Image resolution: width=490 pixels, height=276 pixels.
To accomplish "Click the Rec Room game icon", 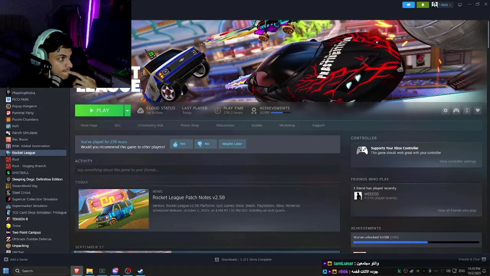I will click(x=8, y=140).
